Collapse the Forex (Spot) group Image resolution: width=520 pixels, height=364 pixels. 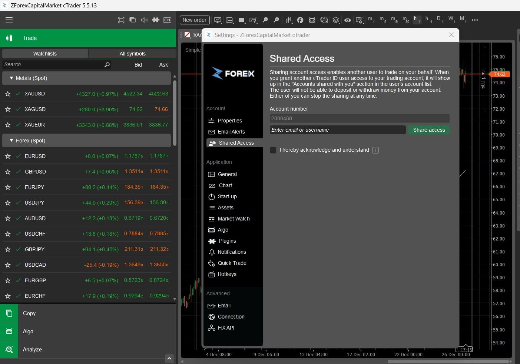pyautogui.click(x=11, y=141)
